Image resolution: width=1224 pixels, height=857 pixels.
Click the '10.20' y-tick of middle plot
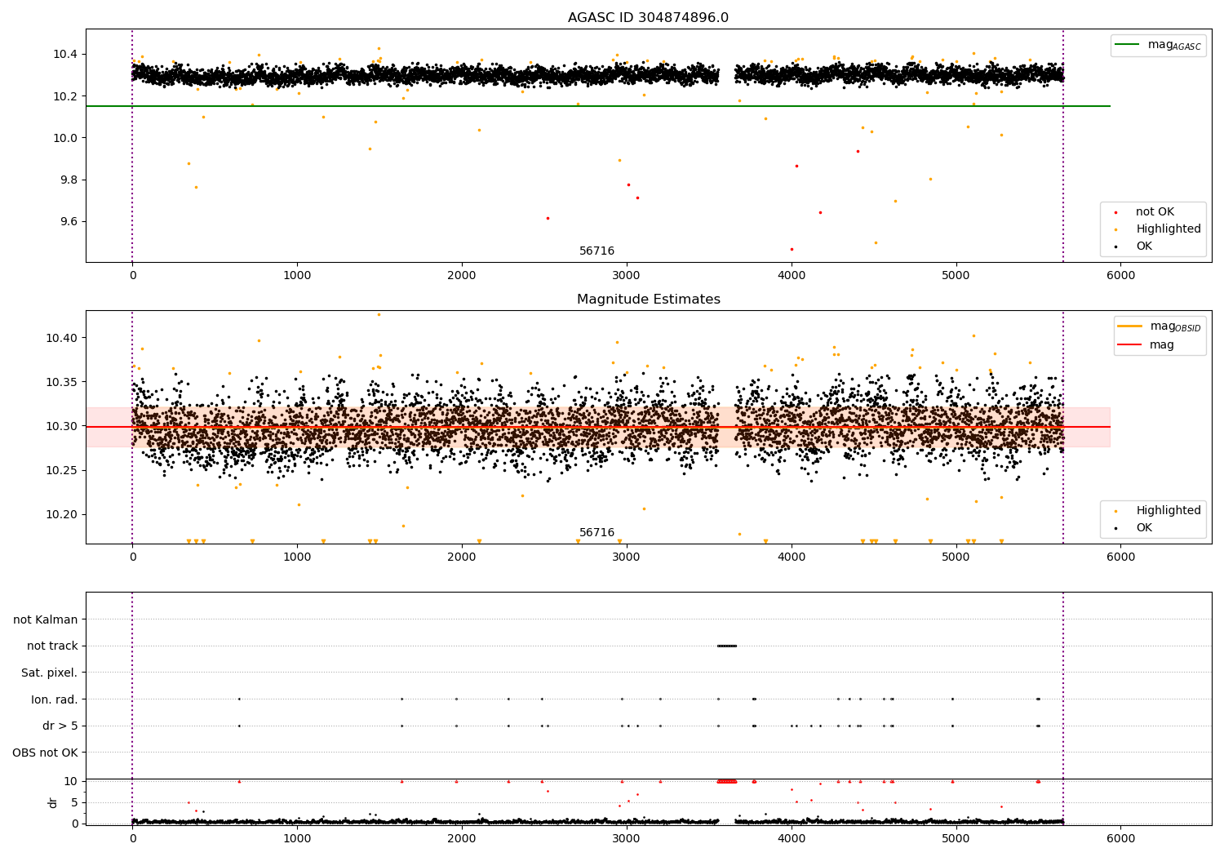(62, 514)
